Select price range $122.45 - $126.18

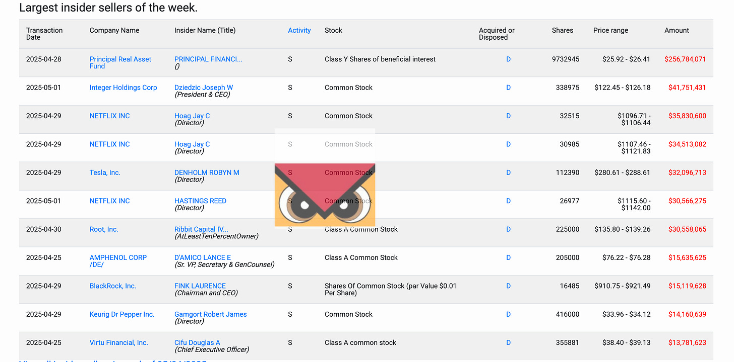[623, 87]
